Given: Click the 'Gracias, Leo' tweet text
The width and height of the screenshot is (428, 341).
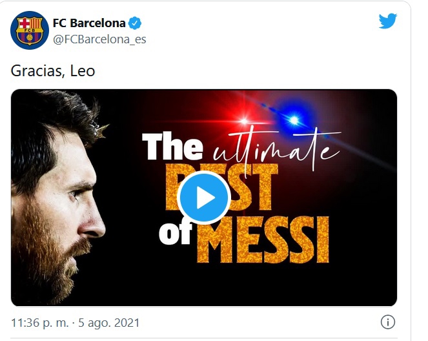Looking at the screenshot, I should (x=53, y=70).
